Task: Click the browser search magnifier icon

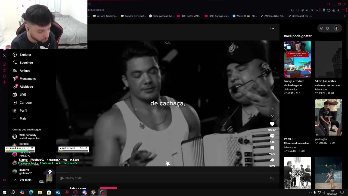Action: 329,4
